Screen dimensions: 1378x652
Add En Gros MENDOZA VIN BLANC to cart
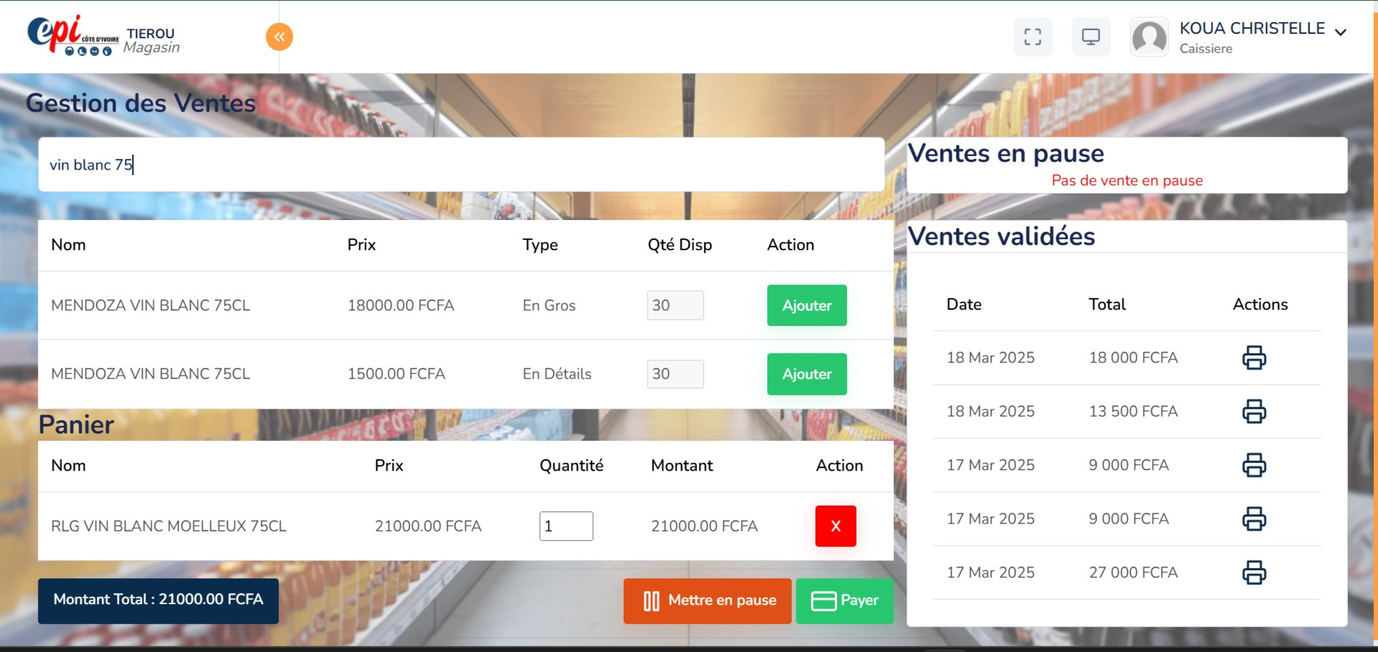[806, 305]
